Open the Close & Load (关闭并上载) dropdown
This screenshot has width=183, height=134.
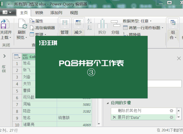point(6,35)
